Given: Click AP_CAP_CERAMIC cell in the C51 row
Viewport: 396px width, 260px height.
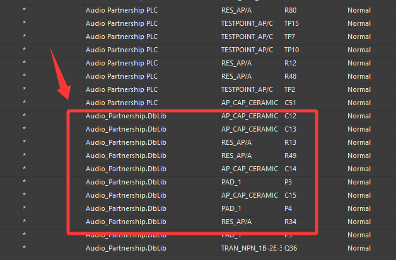Looking at the screenshot, I should click(x=251, y=103).
